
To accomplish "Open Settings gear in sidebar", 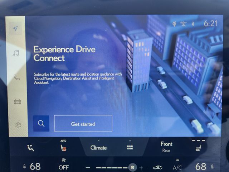I will (18, 125).
